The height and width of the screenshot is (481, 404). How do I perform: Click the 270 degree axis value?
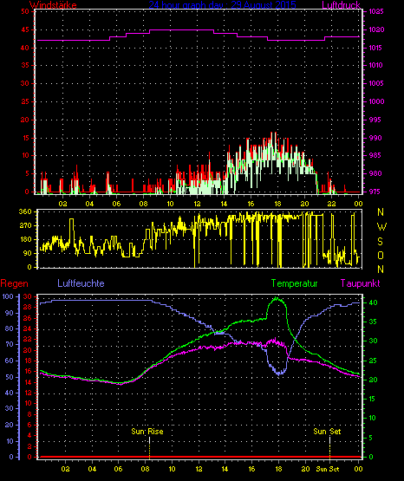click(x=25, y=225)
